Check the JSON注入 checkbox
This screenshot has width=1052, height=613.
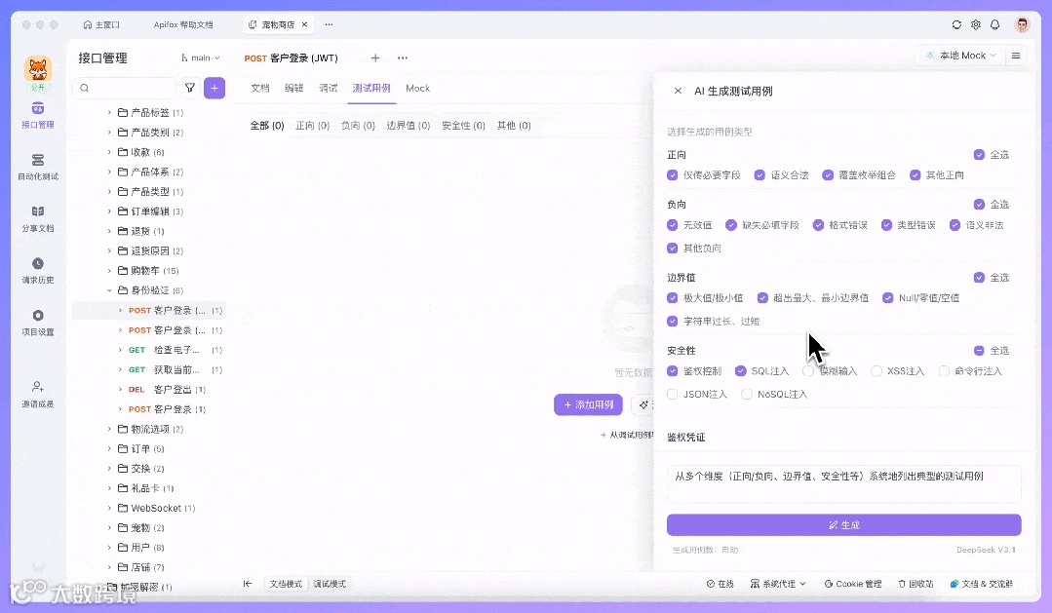point(673,395)
